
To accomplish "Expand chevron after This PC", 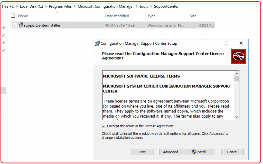I will pos(17,6).
